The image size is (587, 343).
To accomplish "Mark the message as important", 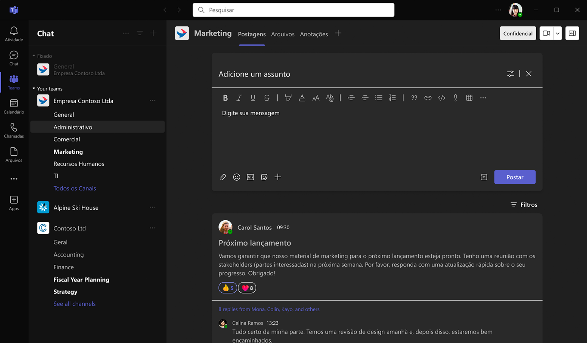I will point(455,98).
